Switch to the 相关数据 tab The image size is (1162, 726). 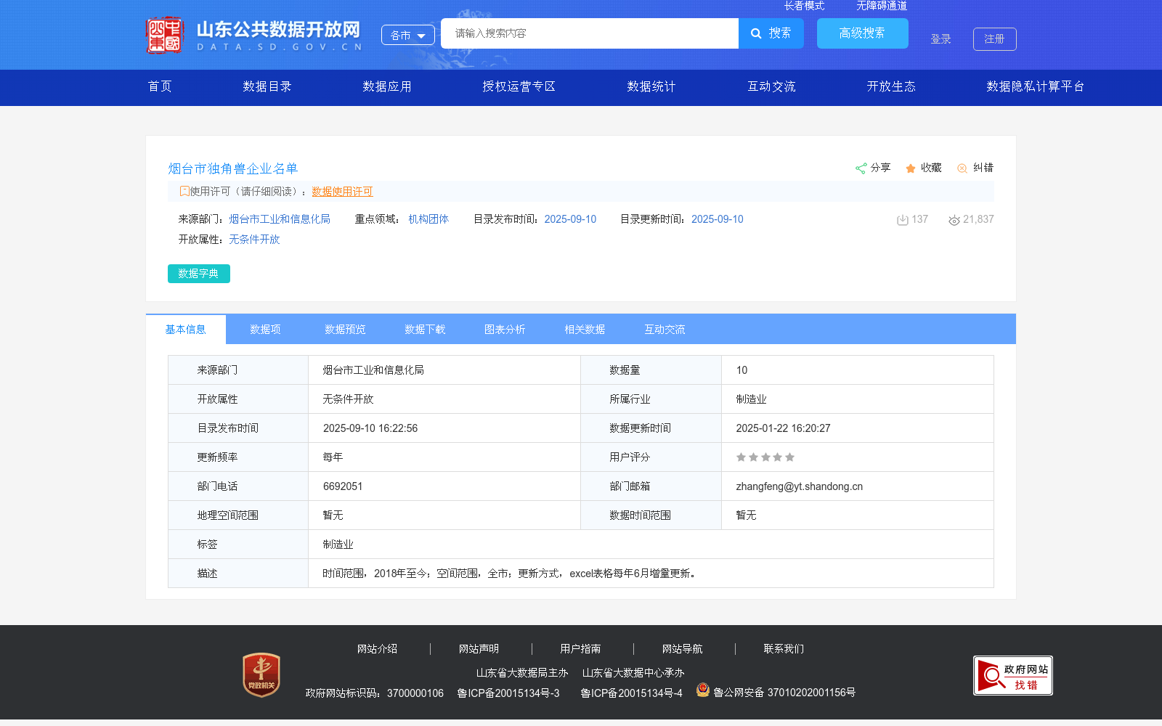coord(585,330)
